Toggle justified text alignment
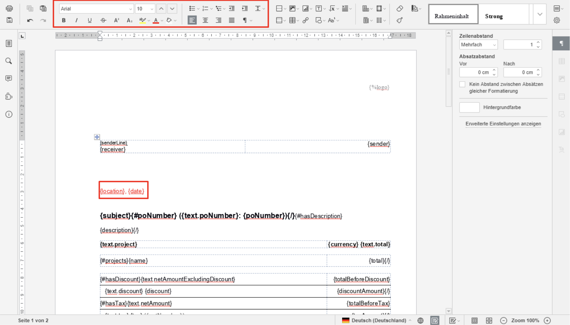570x325 pixels. pos(232,20)
